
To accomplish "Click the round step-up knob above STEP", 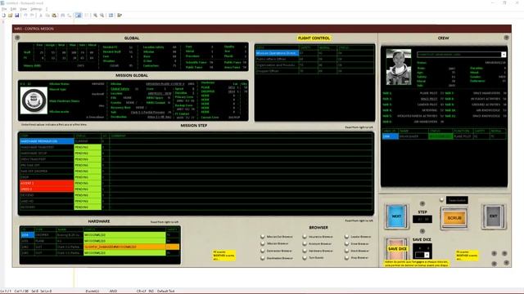I will [x=422, y=203].
